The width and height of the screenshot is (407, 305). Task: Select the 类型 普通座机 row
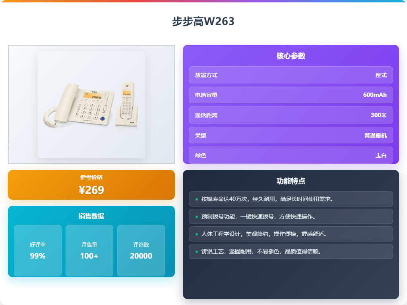click(291, 135)
